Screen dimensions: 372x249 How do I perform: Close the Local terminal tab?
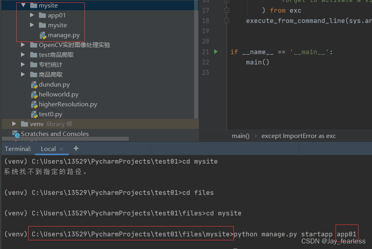pos(61,149)
